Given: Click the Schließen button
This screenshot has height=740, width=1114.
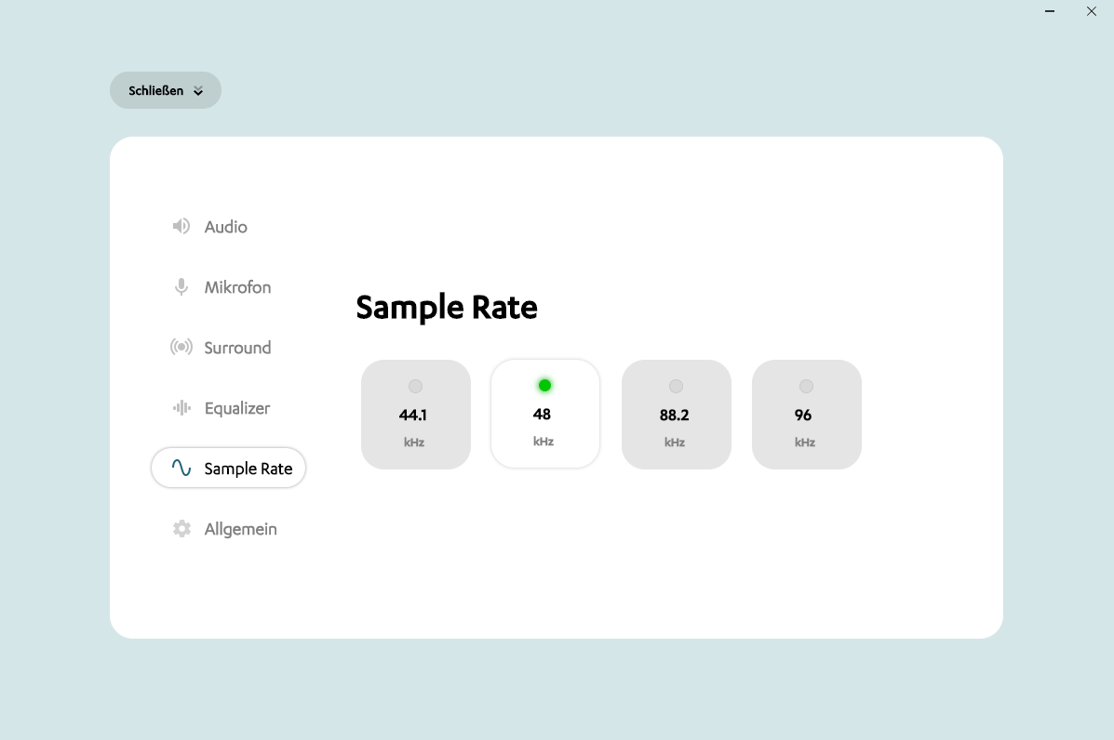Looking at the screenshot, I should 166,90.
